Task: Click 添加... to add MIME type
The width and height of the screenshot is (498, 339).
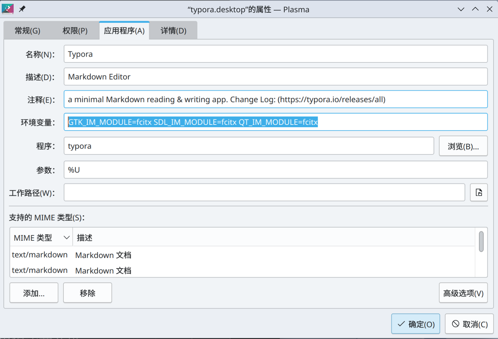Action: tap(34, 293)
